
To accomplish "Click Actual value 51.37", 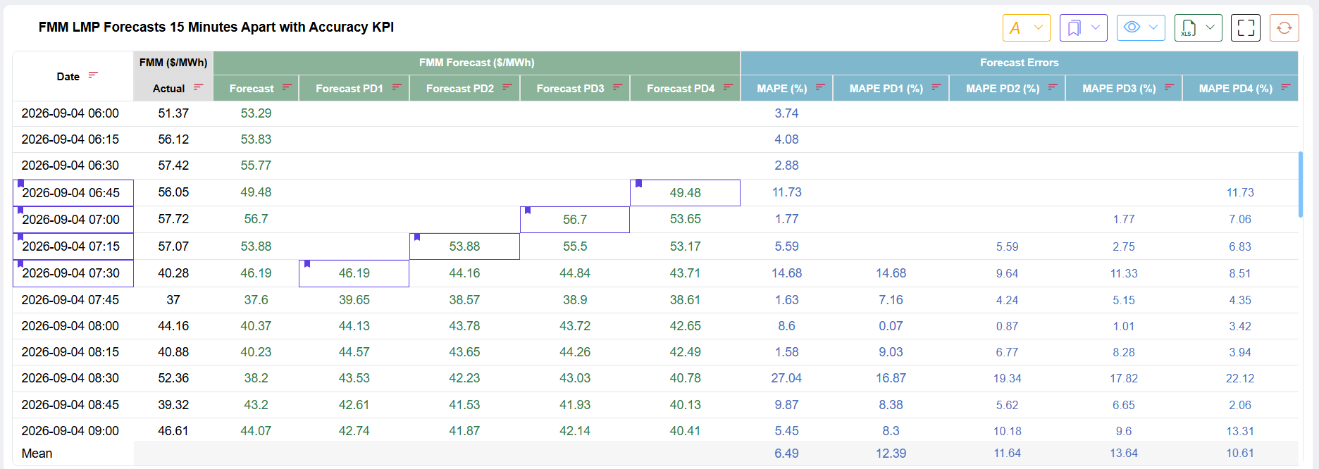I will click(x=173, y=113).
